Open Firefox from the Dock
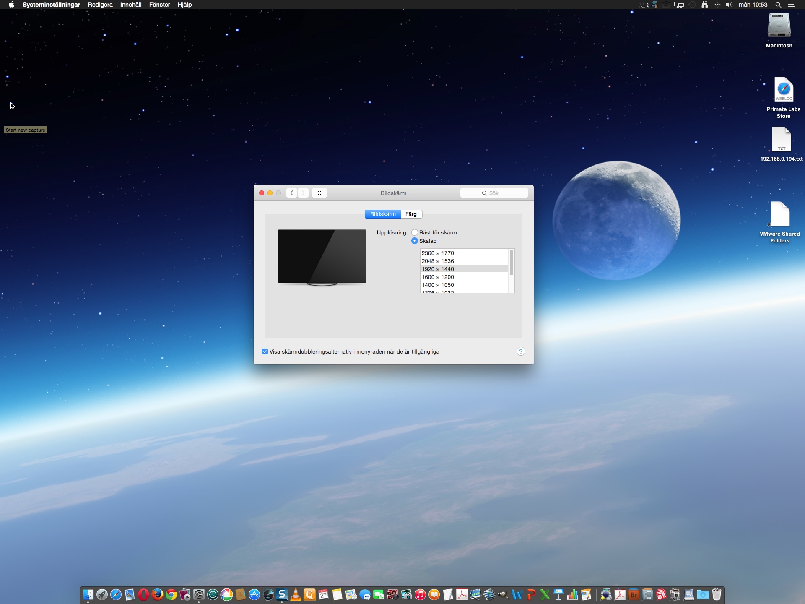This screenshot has height=604, width=805. click(156, 594)
